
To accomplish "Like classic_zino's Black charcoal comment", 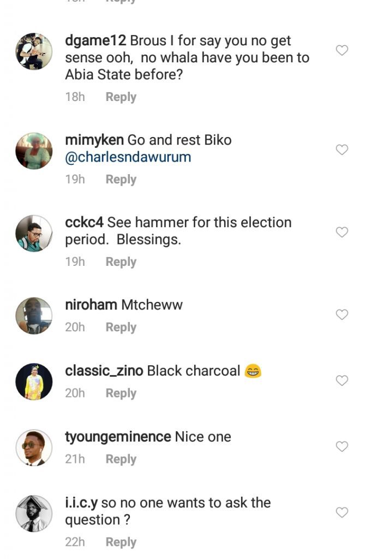I will tap(342, 380).
